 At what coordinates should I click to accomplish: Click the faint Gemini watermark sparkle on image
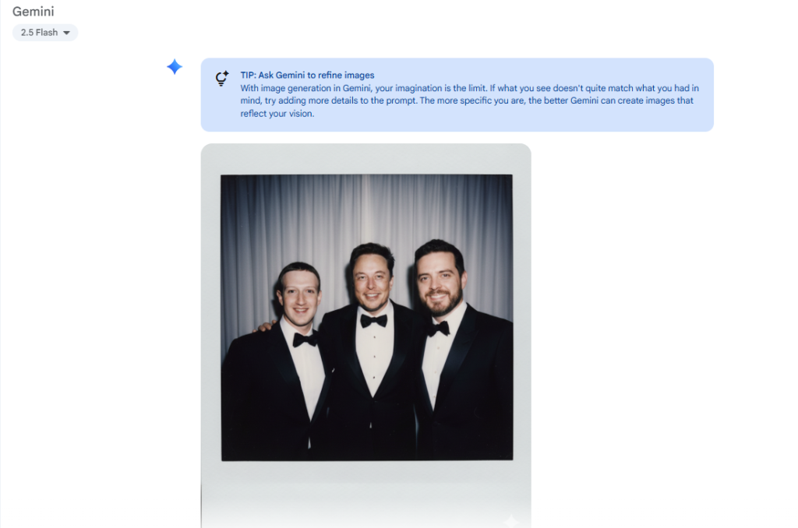point(511,520)
